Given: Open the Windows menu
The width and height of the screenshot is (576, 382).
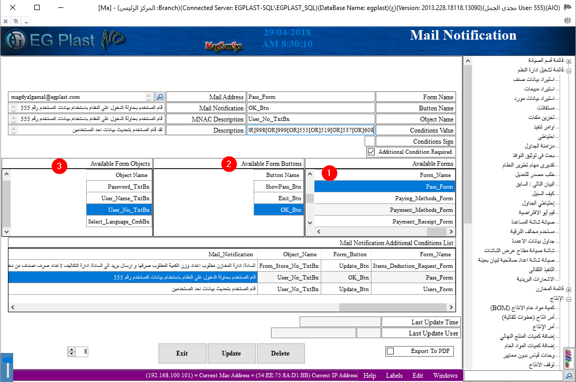Looking at the screenshot, I should pyautogui.click(x=445, y=375).
